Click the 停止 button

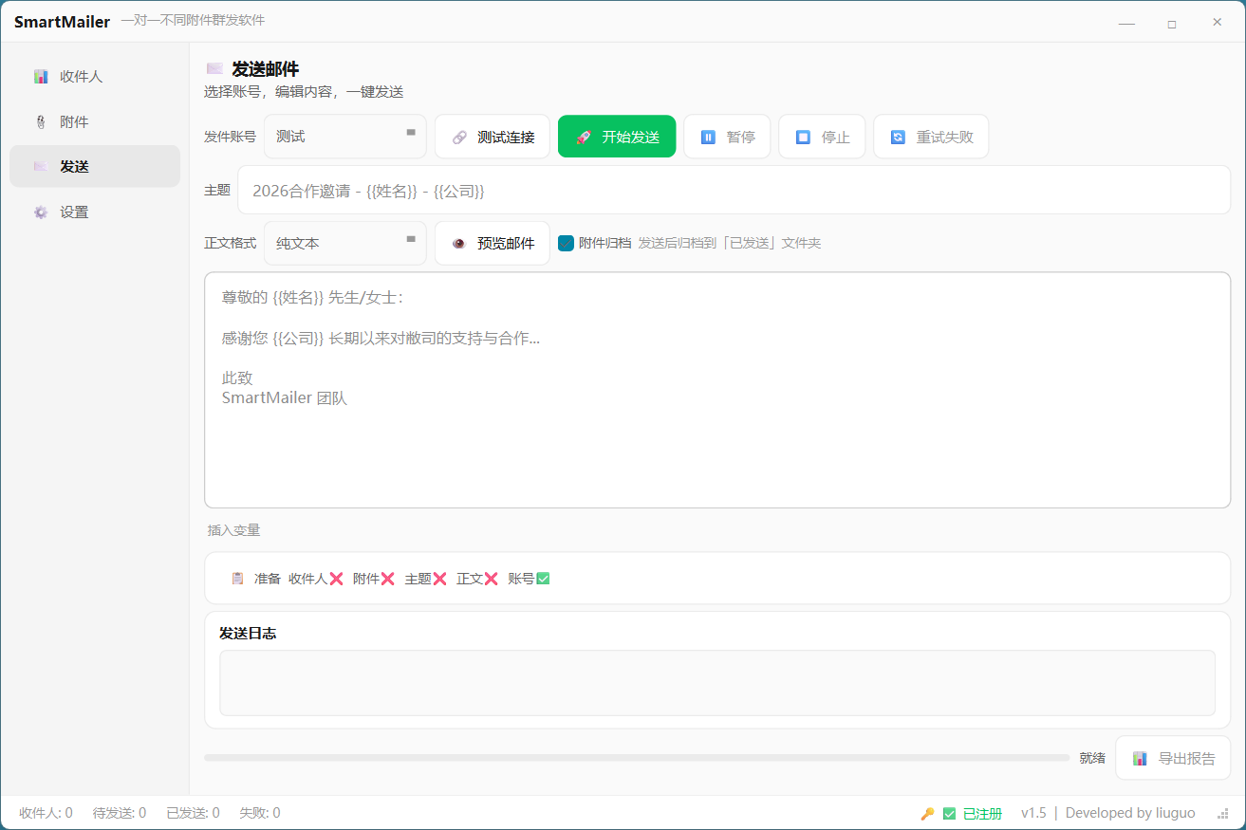tap(822, 137)
